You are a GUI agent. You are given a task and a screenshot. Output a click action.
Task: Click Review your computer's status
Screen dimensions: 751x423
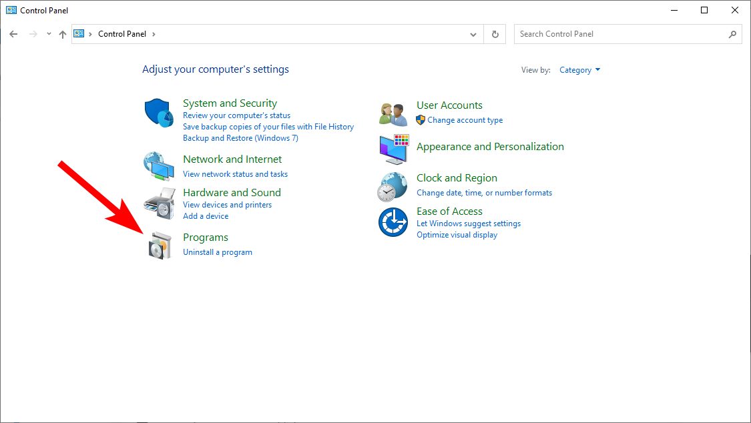click(236, 115)
